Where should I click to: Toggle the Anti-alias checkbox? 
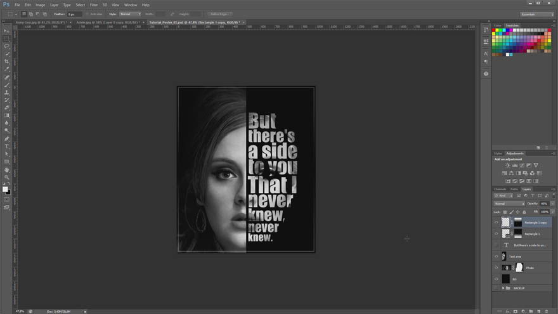click(x=88, y=14)
